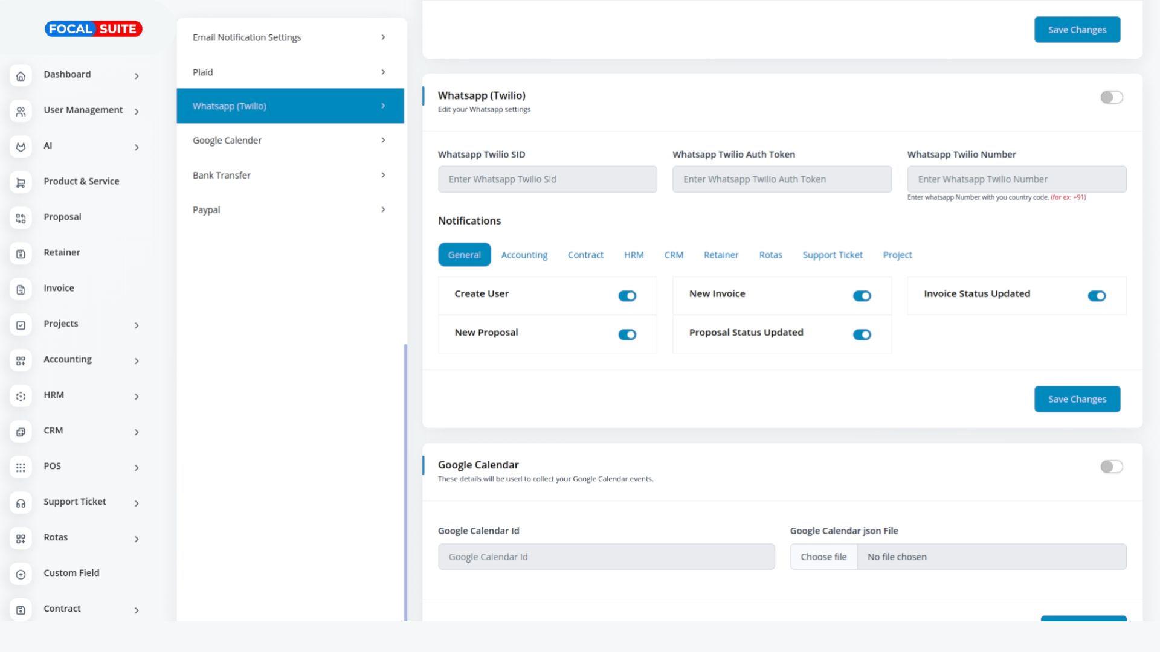Viewport: 1160px width, 652px height.
Task: Save Changes in the Whatsapp section
Action: point(1077,399)
